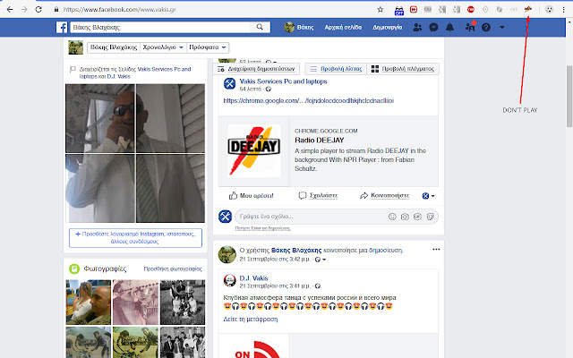
Task: Open the Chrome profile avatar
Action: pos(549,10)
